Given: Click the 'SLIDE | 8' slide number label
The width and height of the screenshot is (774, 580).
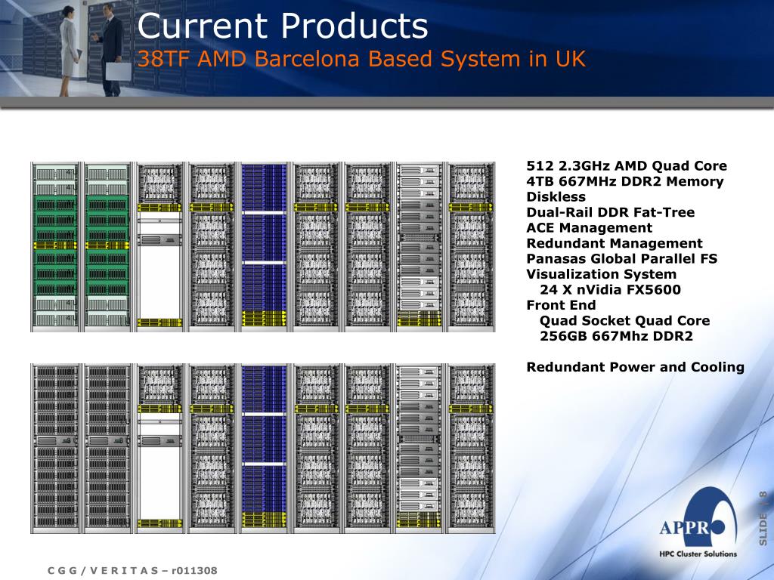Looking at the screenshot, I should pyautogui.click(x=763, y=518).
